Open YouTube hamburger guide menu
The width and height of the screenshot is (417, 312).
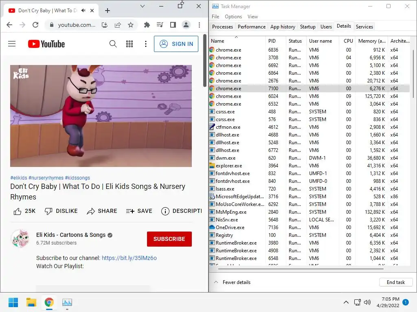pos(12,44)
